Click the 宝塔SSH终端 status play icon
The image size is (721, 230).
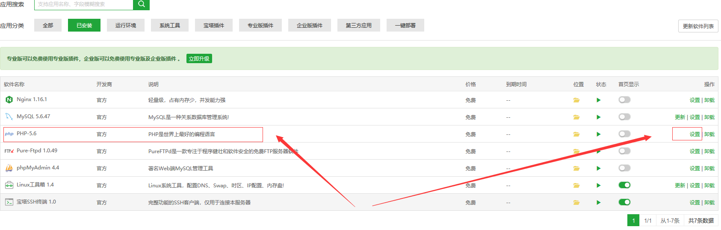[599, 202]
